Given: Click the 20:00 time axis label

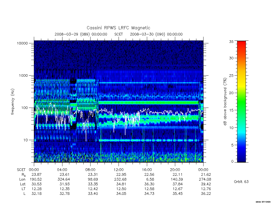Looking at the screenshot, I should (x=175, y=170).
